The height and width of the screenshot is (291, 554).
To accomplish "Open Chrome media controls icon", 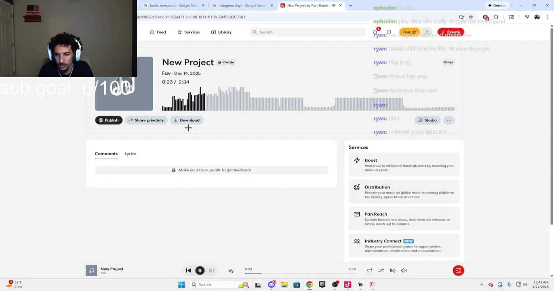I will (527, 17).
